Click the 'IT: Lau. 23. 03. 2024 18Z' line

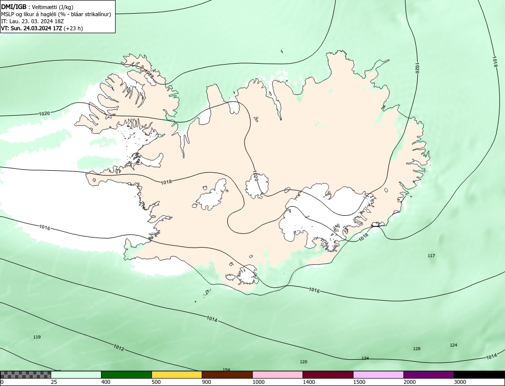pyautogui.click(x=32, y=21)
